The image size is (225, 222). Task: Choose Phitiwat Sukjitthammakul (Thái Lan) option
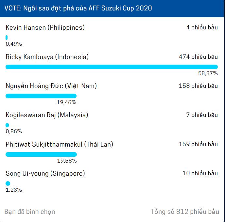(x=60, y=144)
